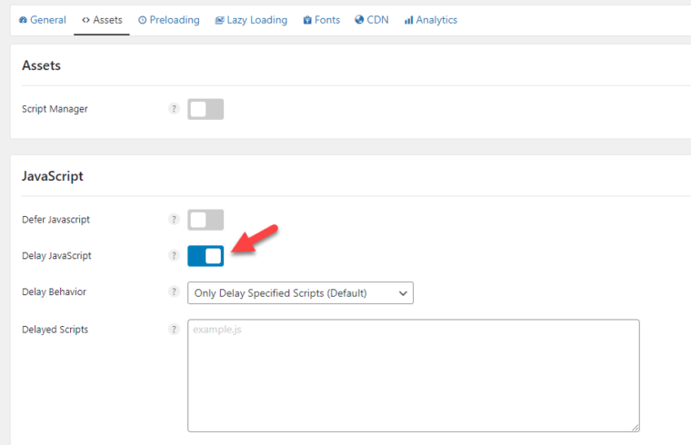Image resolution: width=691 pixels, height=445 pixels.
Task: Open the Delay Behavior dropdown
Action: [x=300, y=293]
